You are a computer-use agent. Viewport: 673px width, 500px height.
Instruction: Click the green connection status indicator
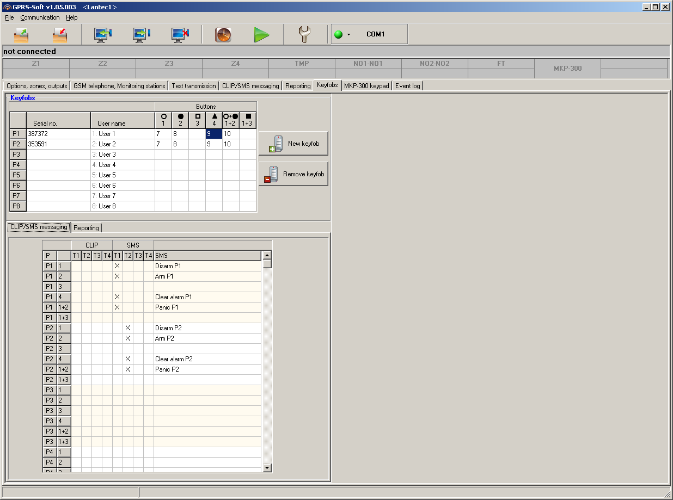click(339, 34)
